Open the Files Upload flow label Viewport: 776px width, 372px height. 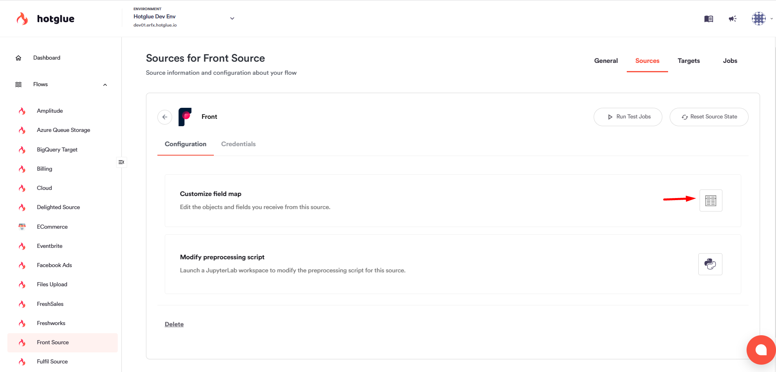click(x=52, y=285)
